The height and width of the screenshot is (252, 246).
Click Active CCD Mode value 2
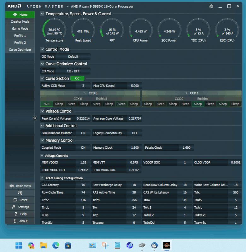83,86
